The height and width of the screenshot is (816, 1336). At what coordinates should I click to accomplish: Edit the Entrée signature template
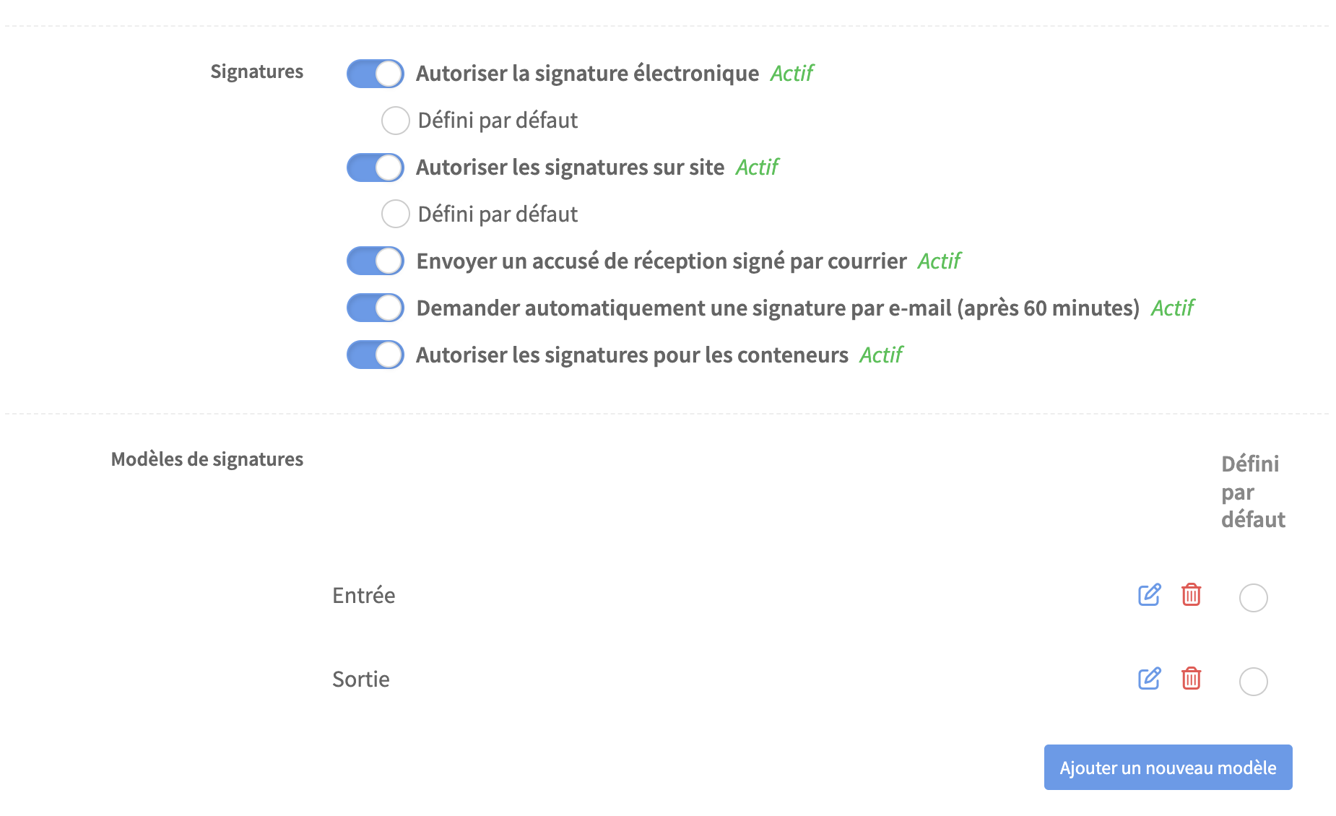coord(1149,595)
